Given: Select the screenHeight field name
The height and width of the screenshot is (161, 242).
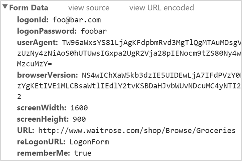Looking at the screenshot, I should click(43, 119).
